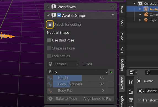Screen dimensions: 158x107
Task: Click the Neutral Shape label
Action: coord(58,33)
